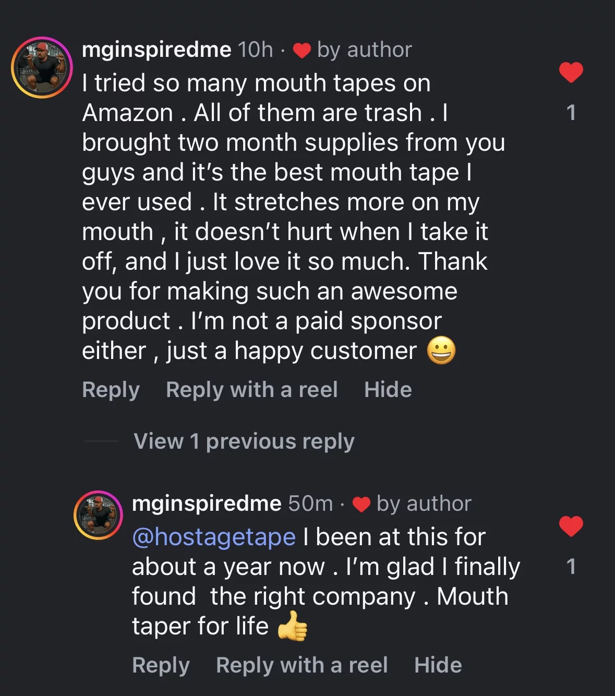615x696 pixels.
Task: Open the @hostagetape mention link
Action: [x=214, y=537]
